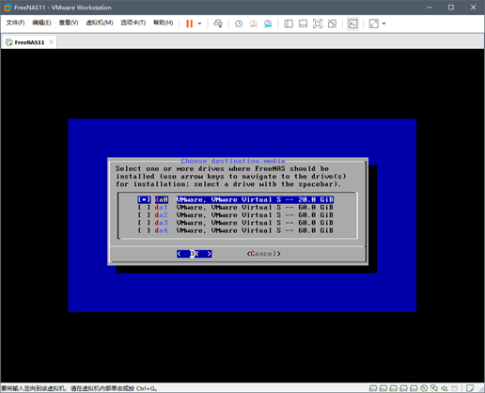Toggle the thumbnail bar view
The width and height of the screenshot is (485, 393).
coord(303,24)
